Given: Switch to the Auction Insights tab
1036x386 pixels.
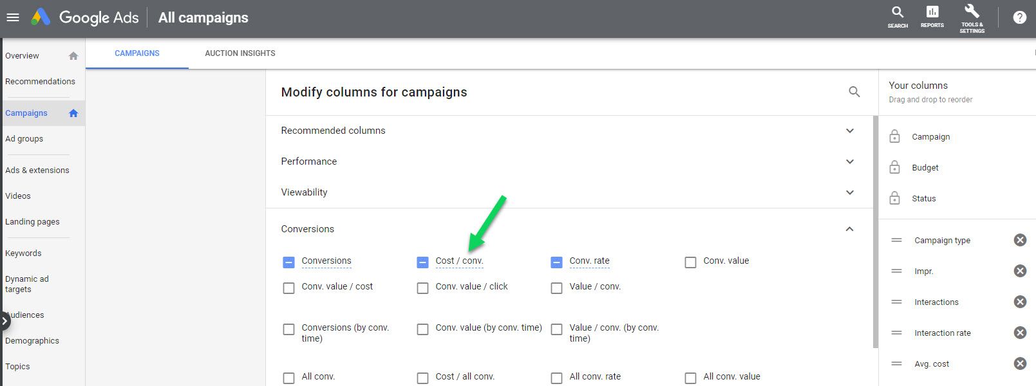Looking at the screenshot, I should coord(240,53).
